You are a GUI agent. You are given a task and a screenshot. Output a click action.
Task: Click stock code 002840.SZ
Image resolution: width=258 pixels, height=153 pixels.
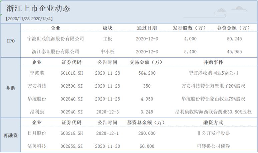pos(71,99)
